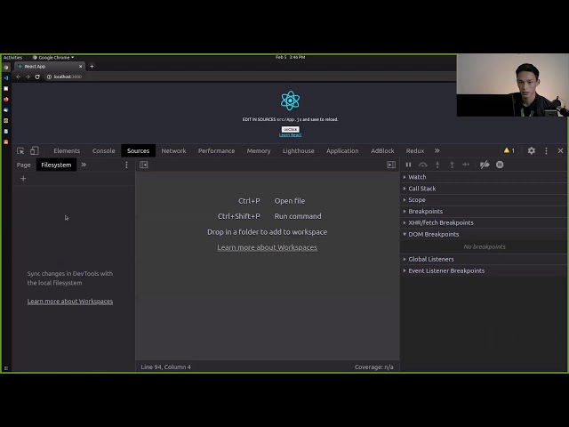This screenshot has width=569, height=427.
Task: Open the Application tab
Action: pyautogui.click(x=342, y=150)
